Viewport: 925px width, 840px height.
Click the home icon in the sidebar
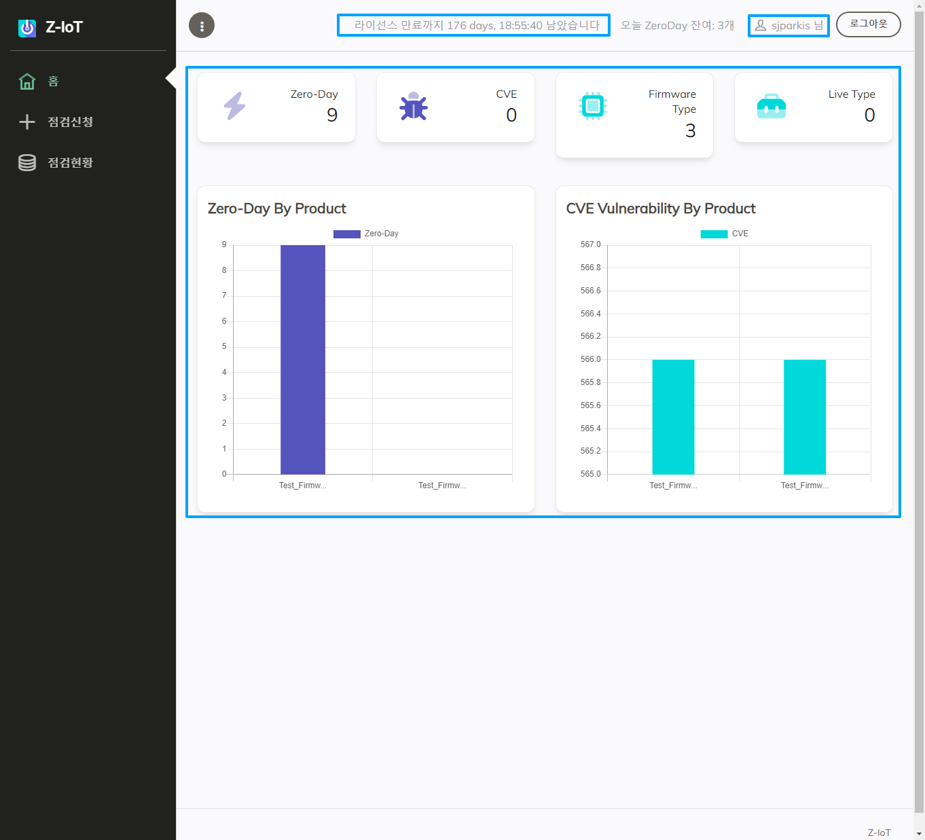coord(27,81)
